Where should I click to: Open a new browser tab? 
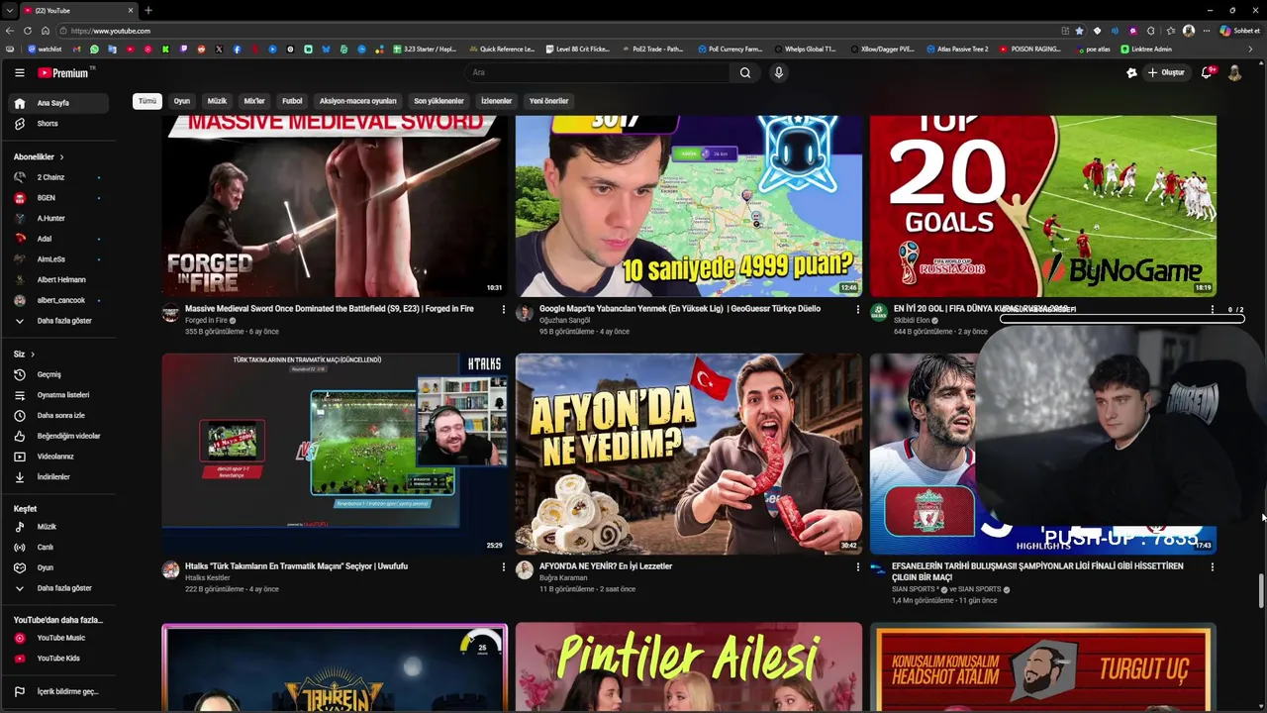coord(147,10)
